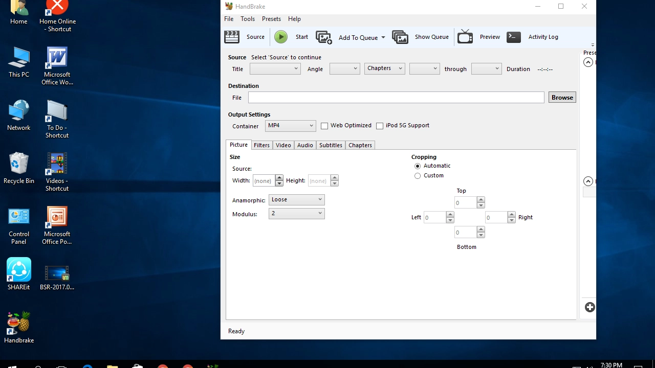Screen dimensions: 655x368
Task: Switch to the Filters tab
Action: point(261,145)
